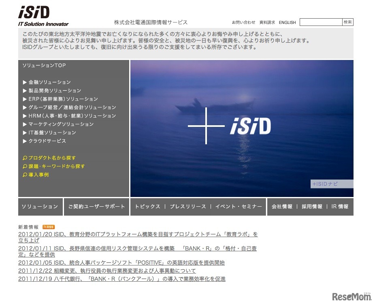Viewport: 377px width, 306px height.
Task: Select the イベント・セミナー menu item
Action: pyautogui.click(x=239, y=207)
